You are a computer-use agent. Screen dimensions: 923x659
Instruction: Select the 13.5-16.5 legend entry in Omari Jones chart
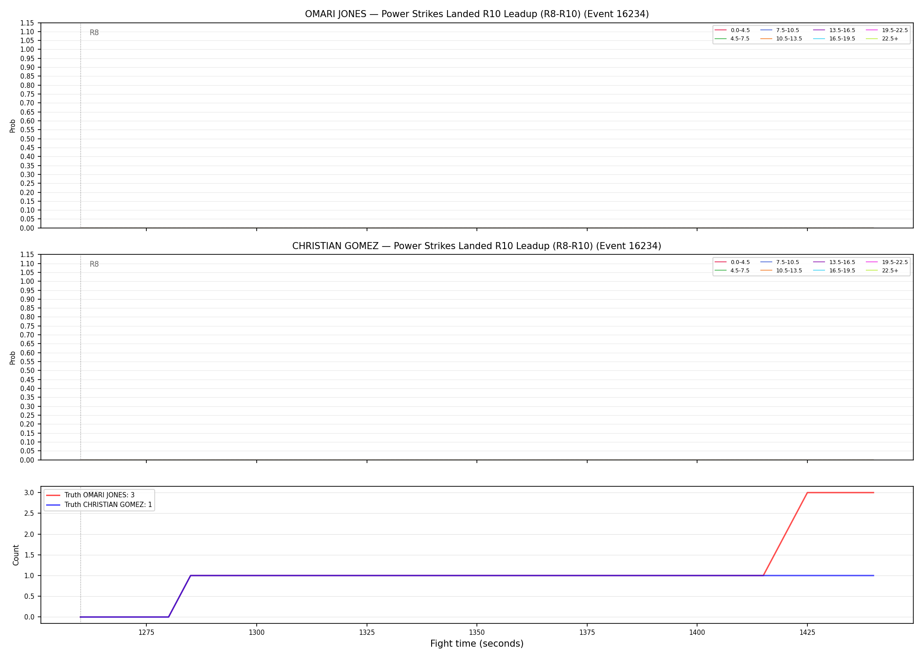click(x=835, y=30)
